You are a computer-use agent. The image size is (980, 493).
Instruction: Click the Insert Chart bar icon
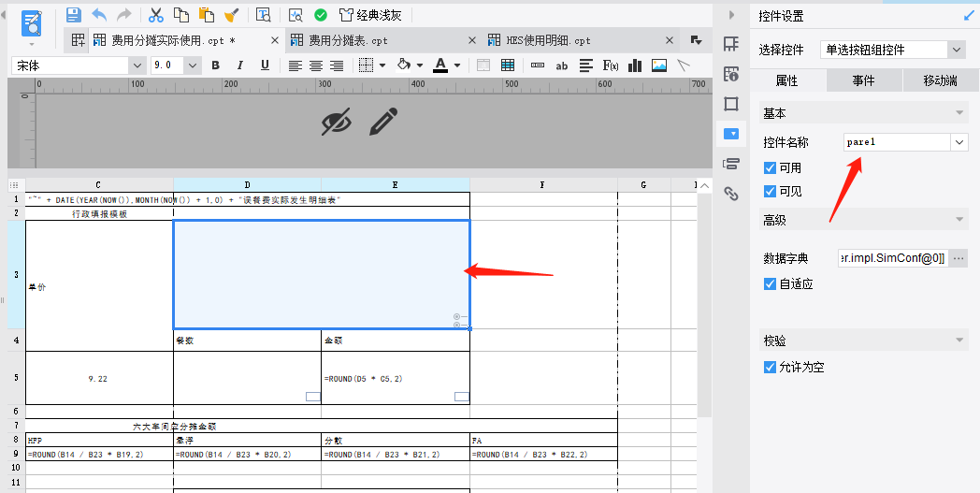tap(636, 65)
